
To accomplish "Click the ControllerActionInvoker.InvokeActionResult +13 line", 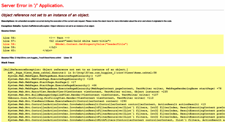I will pyautogui.click(x=107, y=104).
